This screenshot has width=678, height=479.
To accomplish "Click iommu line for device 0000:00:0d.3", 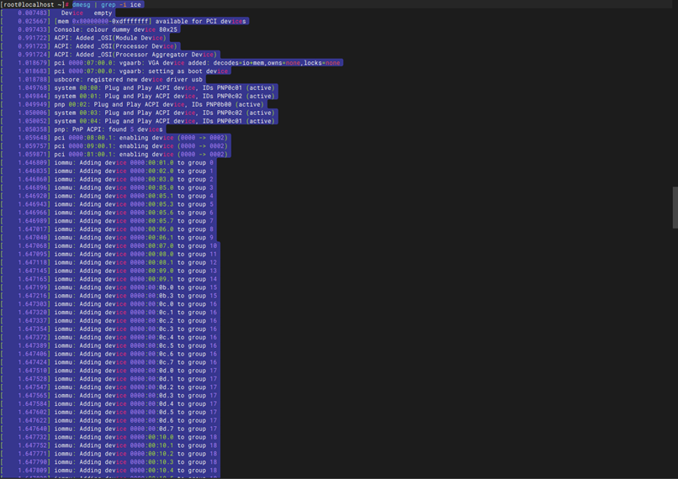I will coord(110,396).
